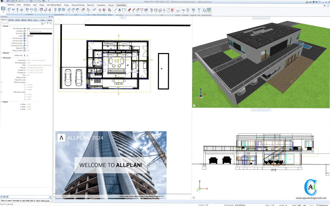Toggle the Construction line option
The width and height of the screenshot is (330, 206).
pyautogui.click(x=28, y=46)
